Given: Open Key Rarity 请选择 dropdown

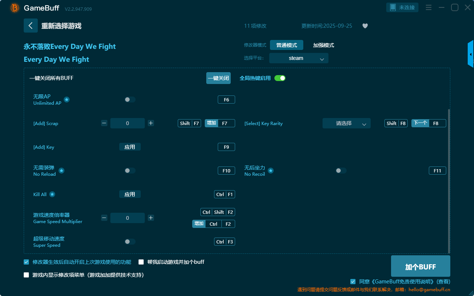Looking at the screenshot, I should (347, 123).
